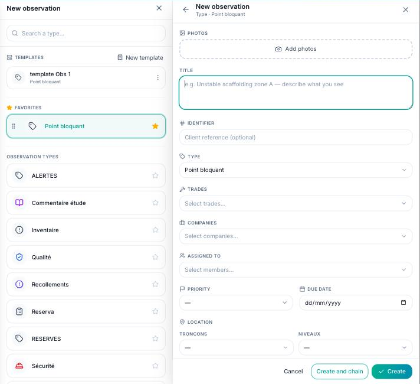Screen dimensions: 420x384
Task: Unfavorite Point bloquant with the gold star
Action: pos(155,126)
